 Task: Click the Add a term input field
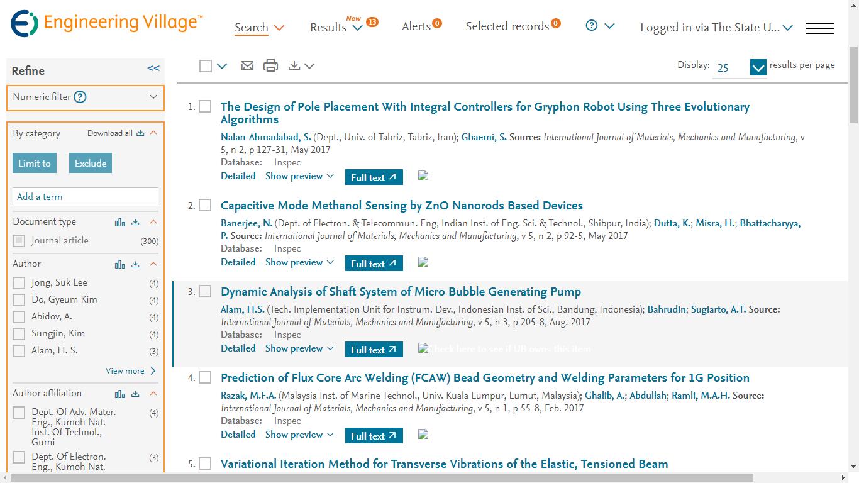86,197
